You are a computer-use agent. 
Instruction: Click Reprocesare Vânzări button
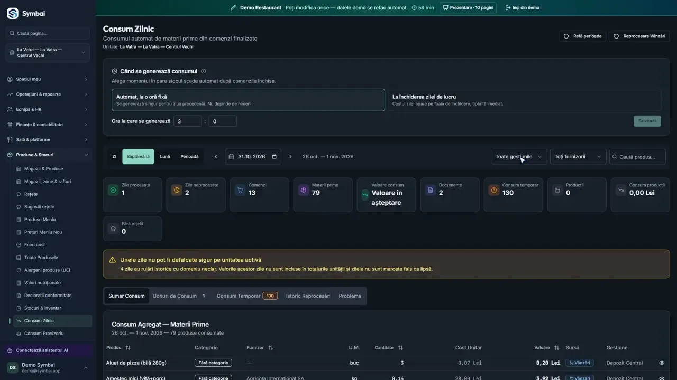(x=639, y=36)
